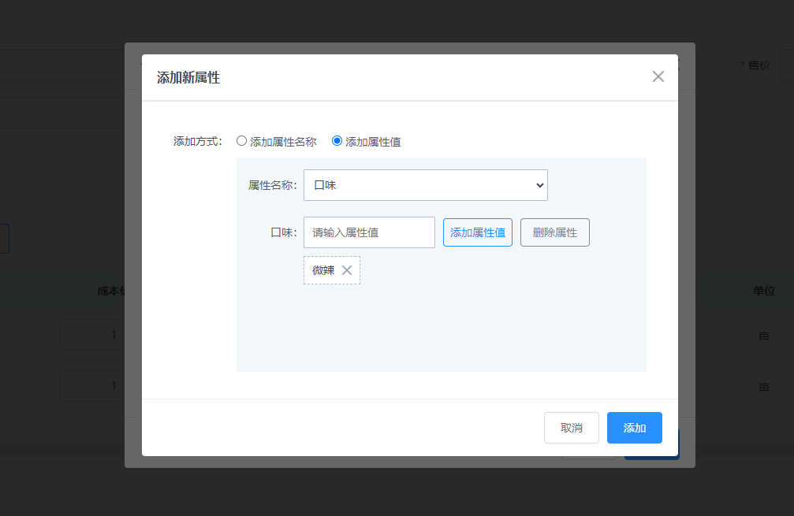
Task: Click the 微辣 tag label text
Action: coord(323,270)
